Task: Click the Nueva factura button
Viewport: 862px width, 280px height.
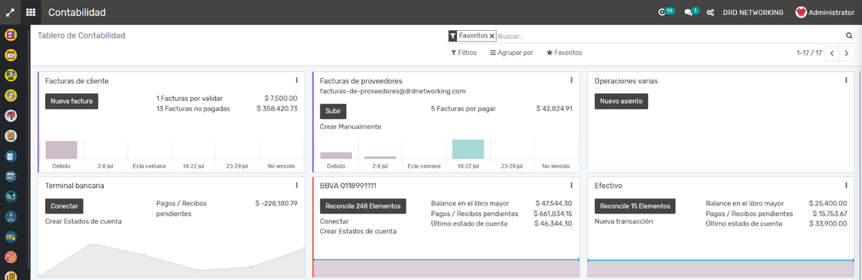Action: (72, 101)
